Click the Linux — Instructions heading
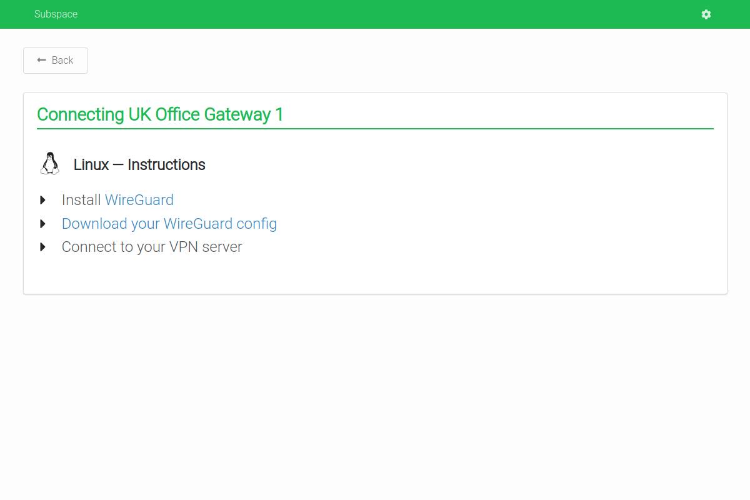750x500 pixels. tap(139, 164)
